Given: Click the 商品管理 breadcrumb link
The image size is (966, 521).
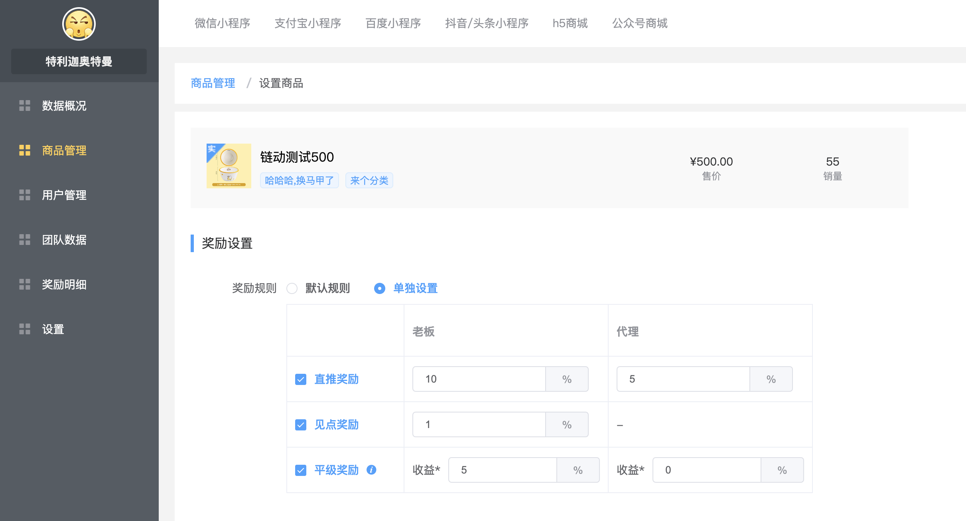Looking at the screenshot, I should pyautogui.click(x=213, y=83).
